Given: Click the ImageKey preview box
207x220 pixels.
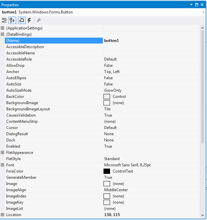Looking at the screenshot, I should point(107,202).
